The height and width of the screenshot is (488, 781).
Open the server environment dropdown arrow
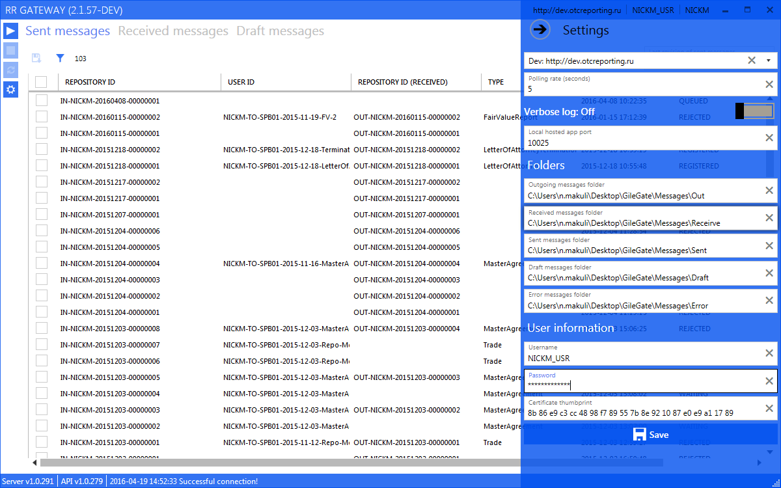768,61
